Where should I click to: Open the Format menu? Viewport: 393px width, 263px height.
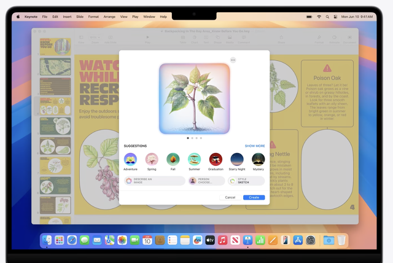[x=93, y=17]
